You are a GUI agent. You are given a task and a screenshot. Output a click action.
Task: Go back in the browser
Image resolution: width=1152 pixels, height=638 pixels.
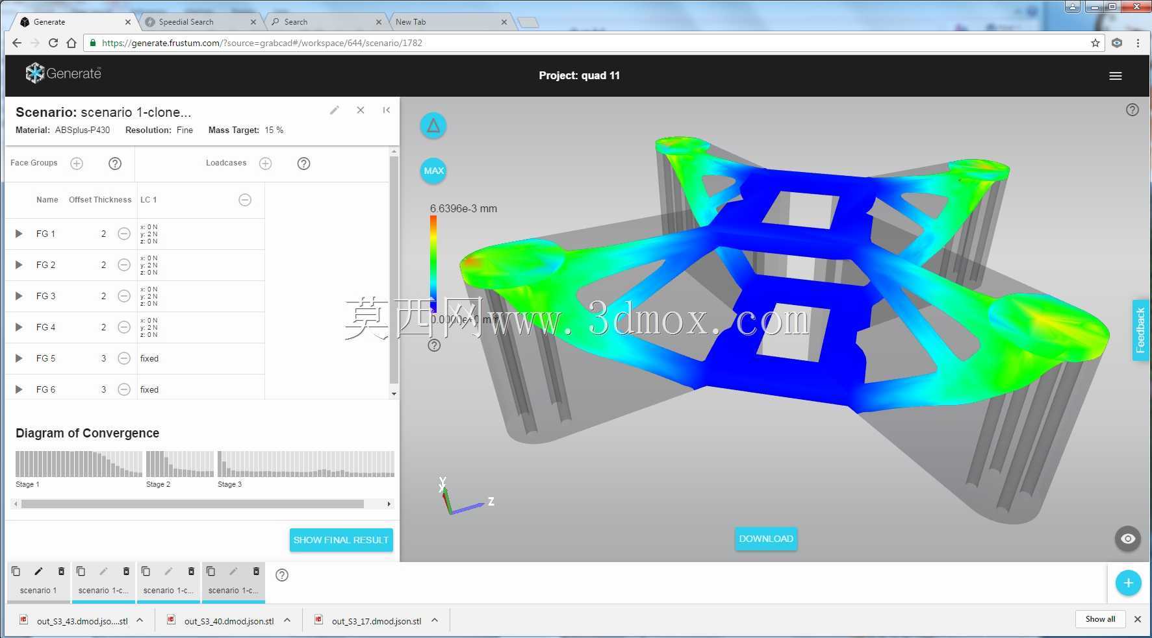pyautogui.click(x=17, y=43)
